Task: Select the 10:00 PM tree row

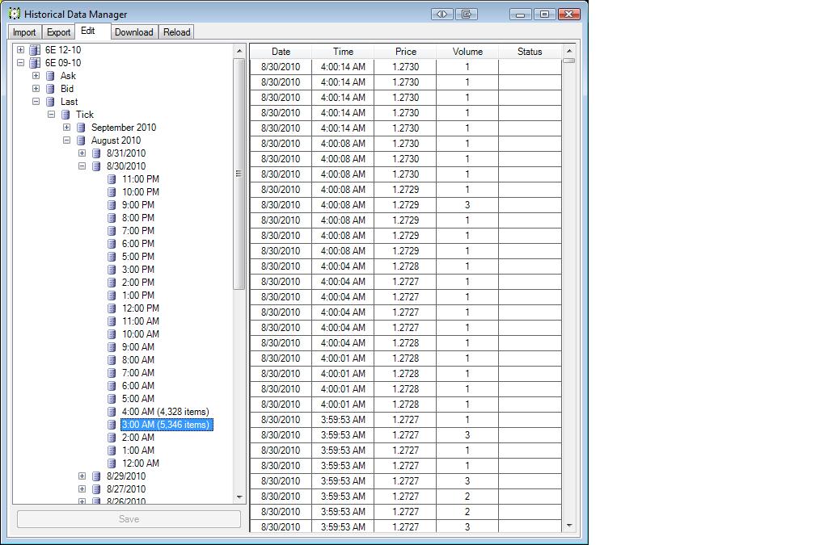Action: click(141, 192)
